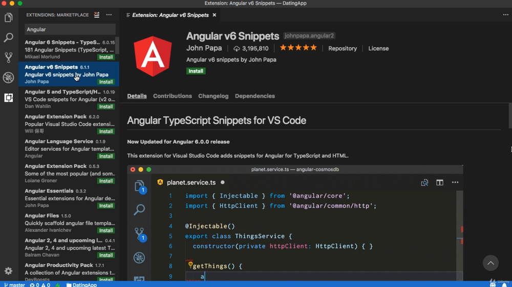Install Angular Files extension
The width and height of the screenshot is (512, 287).
106,231
